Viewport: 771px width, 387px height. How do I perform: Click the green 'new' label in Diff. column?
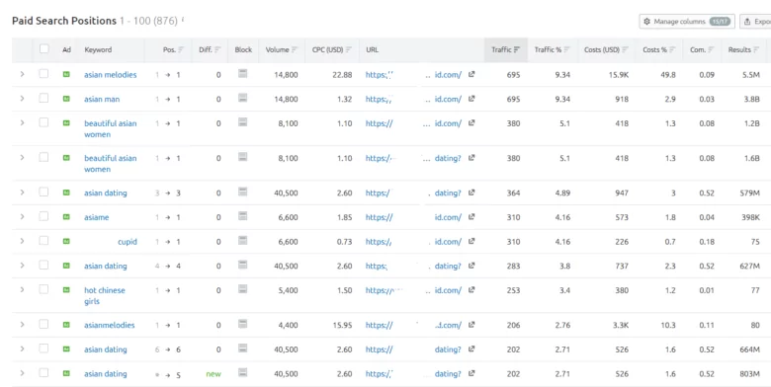tap(214, 374)
